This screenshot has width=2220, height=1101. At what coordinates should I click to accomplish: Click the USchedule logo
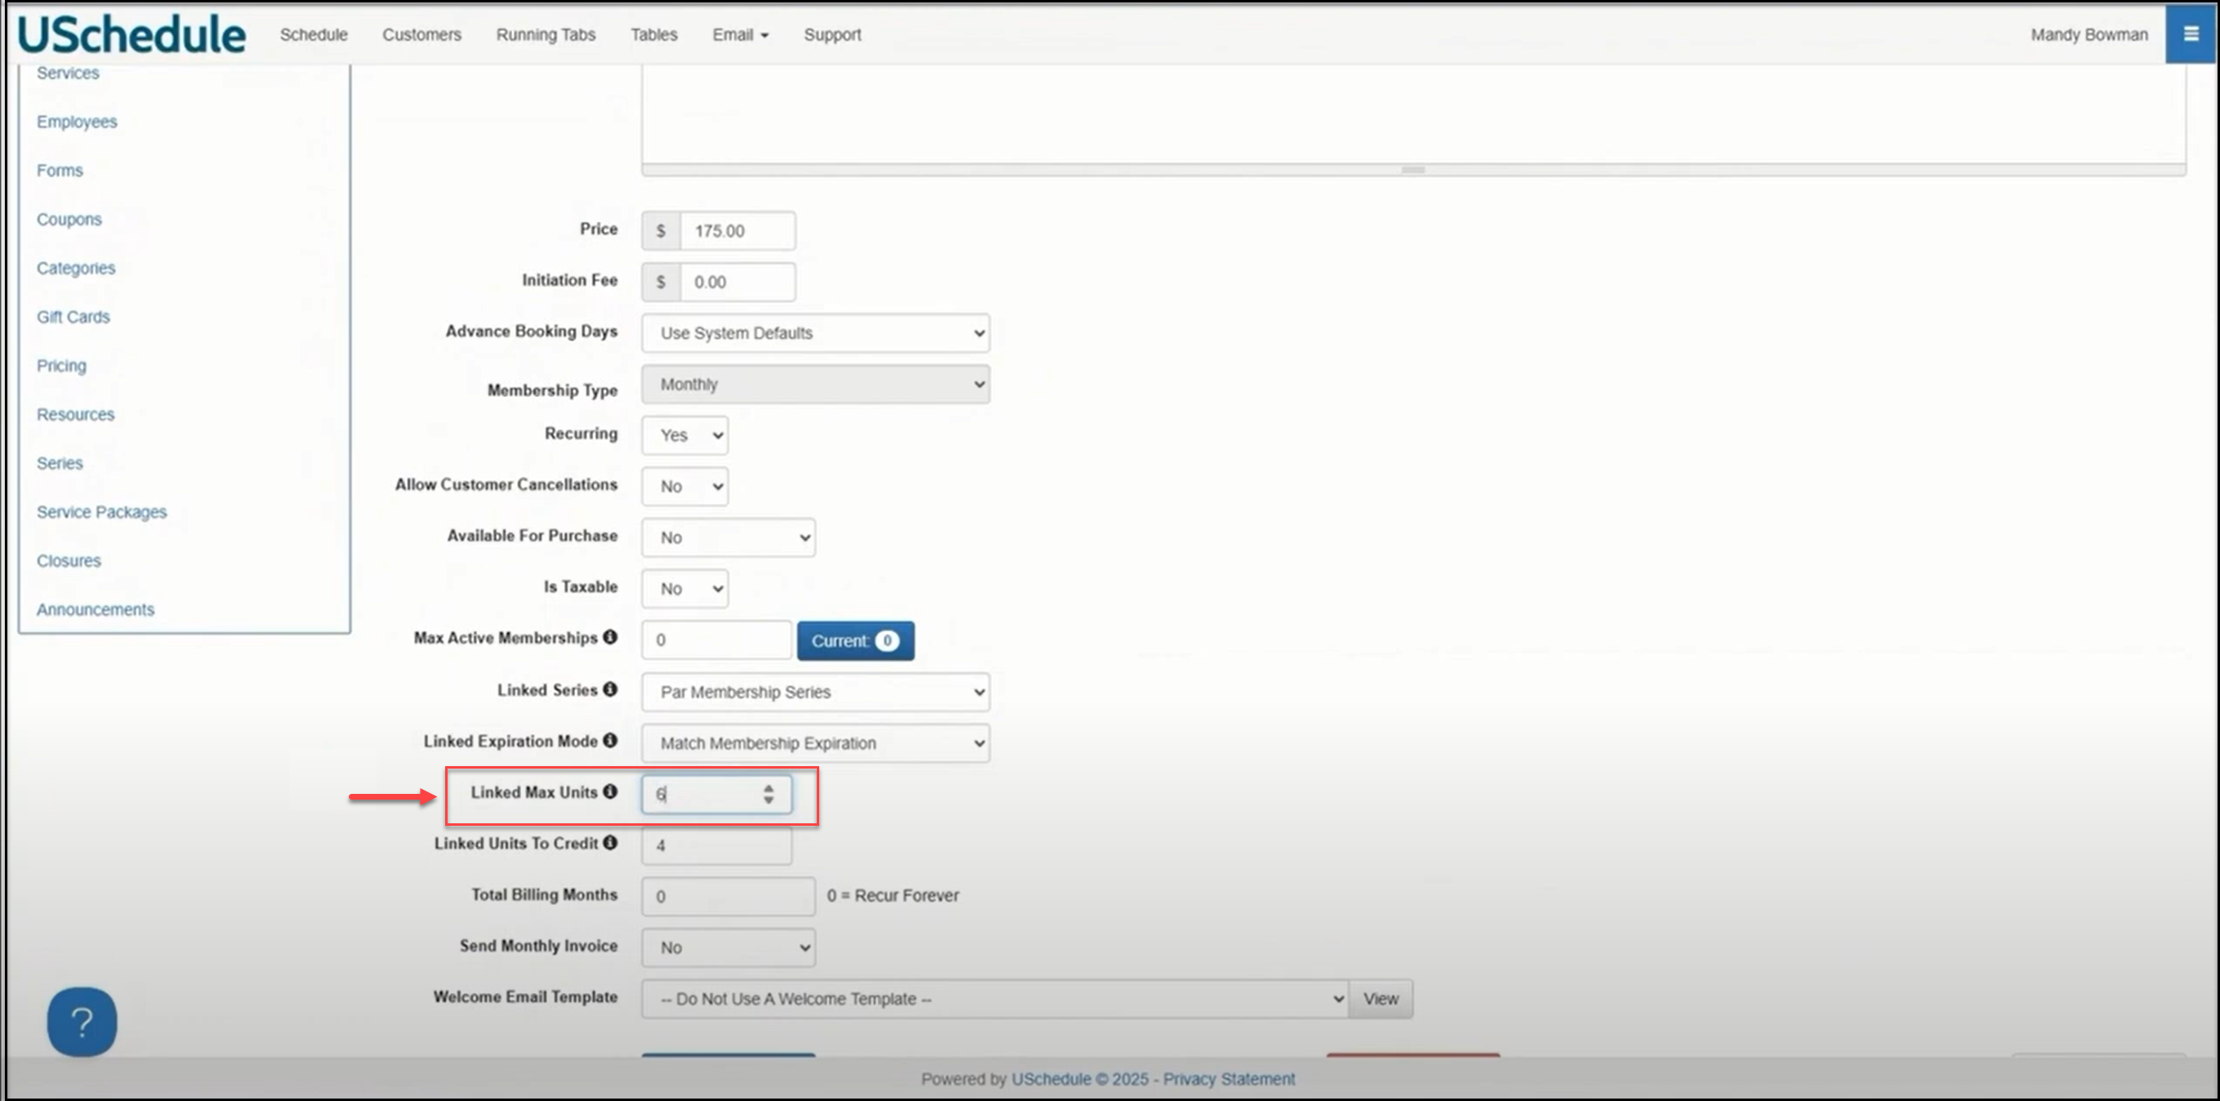(131, 34)
